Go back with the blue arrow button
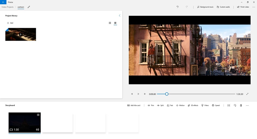 pyautogui.click(x=3, y=2)
